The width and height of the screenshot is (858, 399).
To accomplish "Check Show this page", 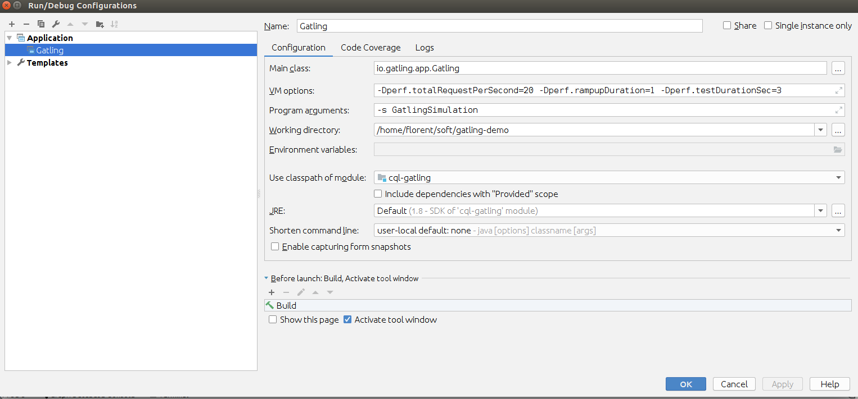I will [273, 319].
